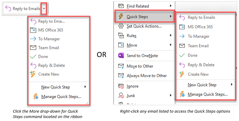Open the More drop-down beside Reply to Emails
The width and height of the screenshot is (239, 121).
(x=44, y=9)
